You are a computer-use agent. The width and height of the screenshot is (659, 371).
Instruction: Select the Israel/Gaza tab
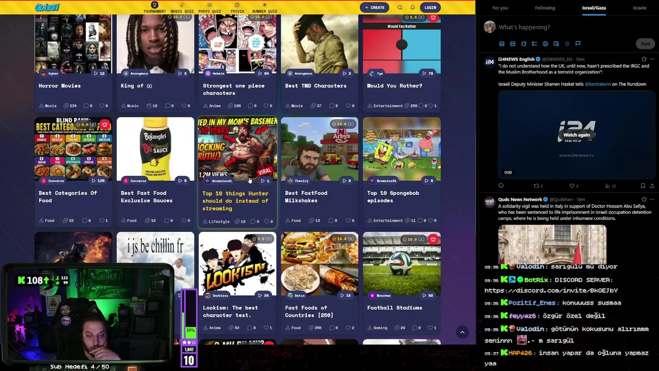(x=594, y=8)
